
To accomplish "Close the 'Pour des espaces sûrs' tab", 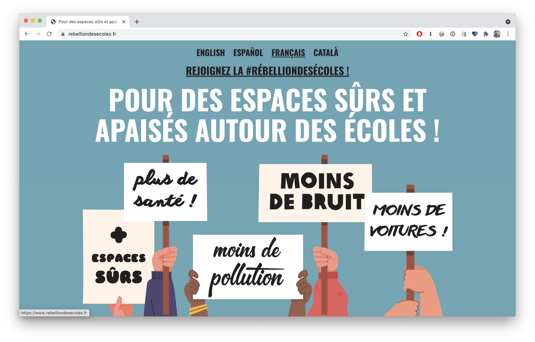I will [x=124, y=22].
